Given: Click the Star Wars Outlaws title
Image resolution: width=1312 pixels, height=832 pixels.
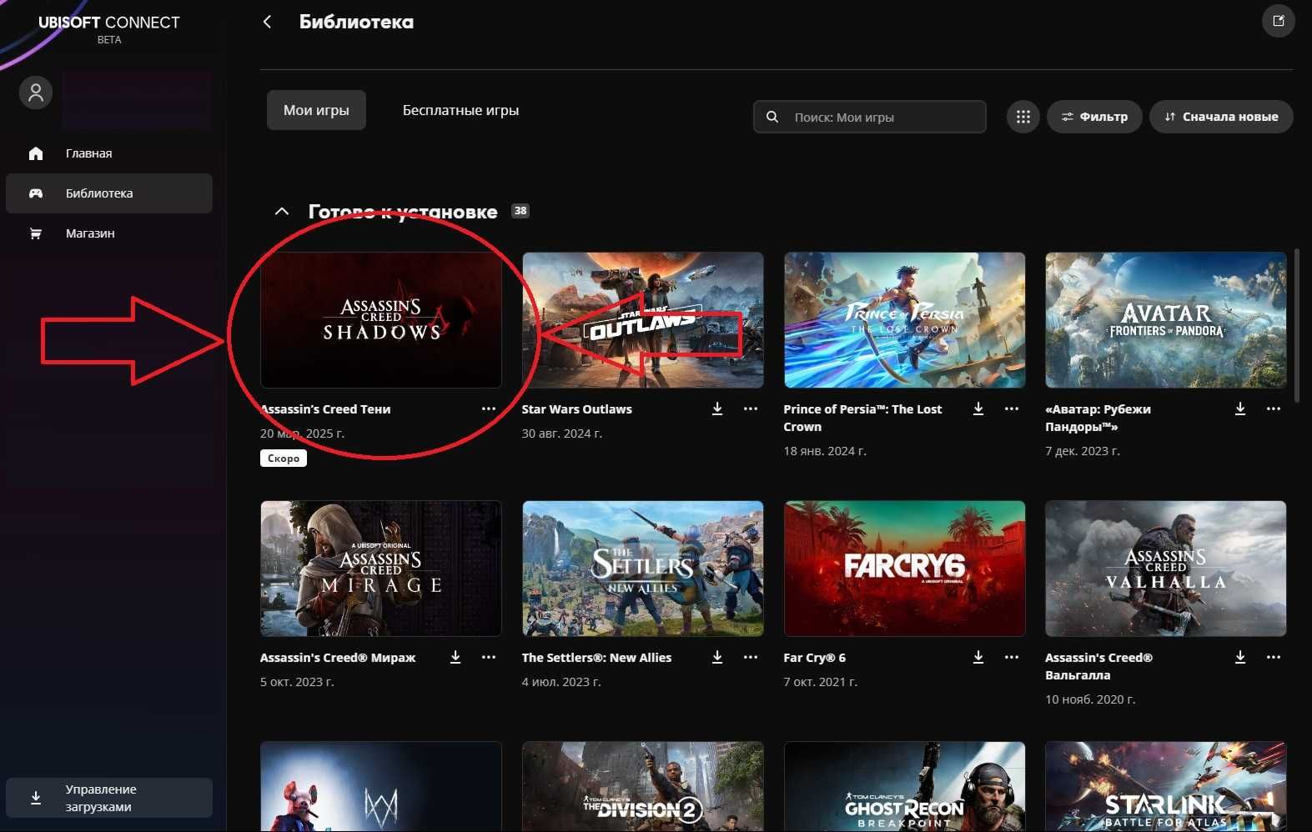Looking at the screenshot, I should click(576, 409).
